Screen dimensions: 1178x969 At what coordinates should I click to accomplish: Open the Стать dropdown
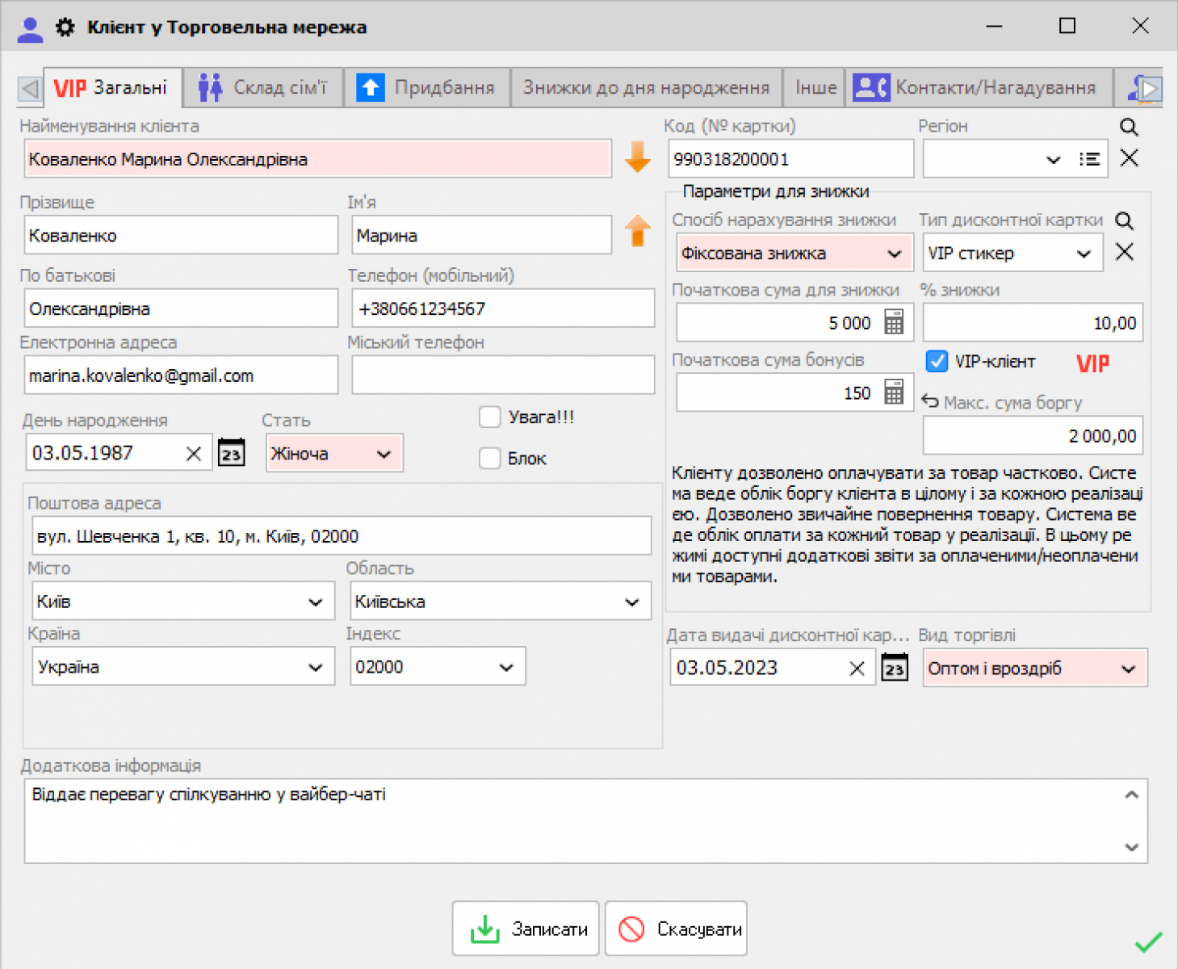click(384, 453)
